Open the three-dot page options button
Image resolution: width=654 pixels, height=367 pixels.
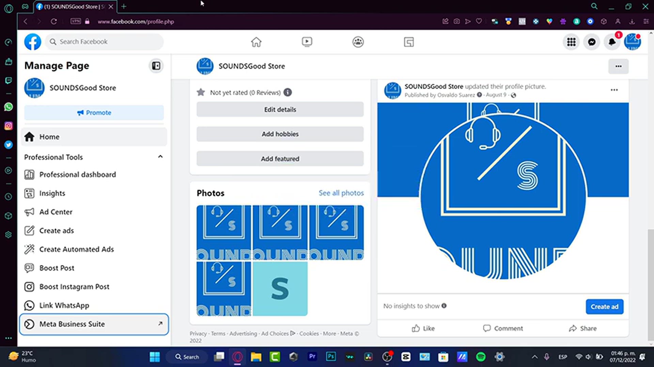[x=618, y=66]
